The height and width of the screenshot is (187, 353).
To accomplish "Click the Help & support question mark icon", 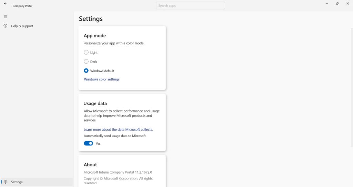I will [5, 26].
